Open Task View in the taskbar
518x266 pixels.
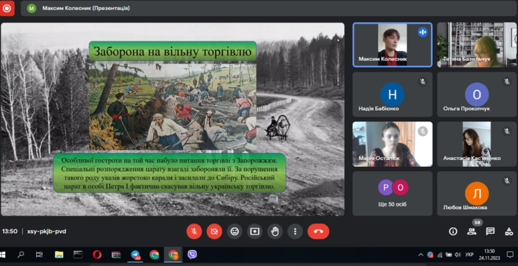coord(39,254)
